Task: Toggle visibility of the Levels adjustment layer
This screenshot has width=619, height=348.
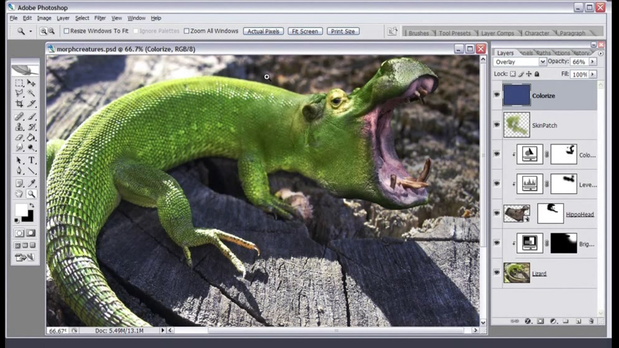Action: coord(497,184)
